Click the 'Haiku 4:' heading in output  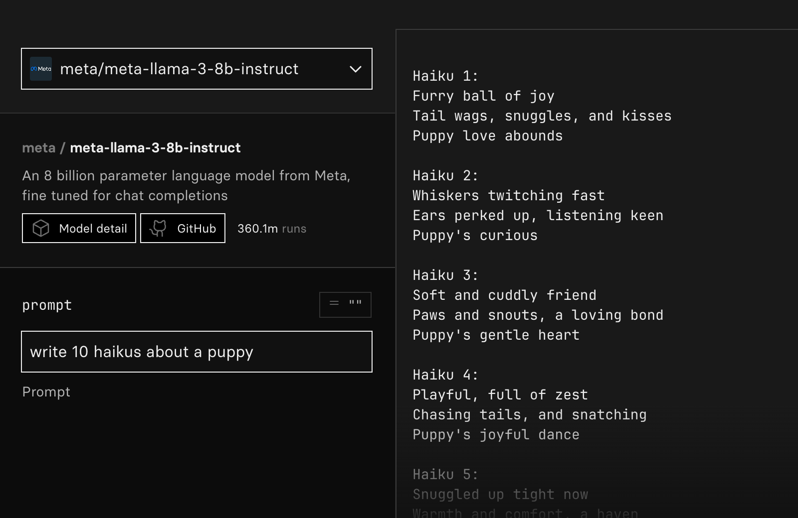tap(445, 375)
